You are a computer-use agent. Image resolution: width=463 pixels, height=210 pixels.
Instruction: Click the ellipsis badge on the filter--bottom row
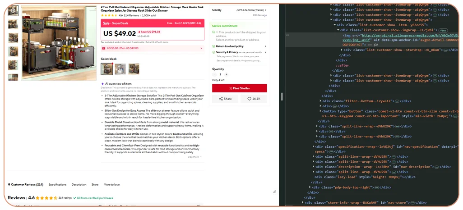pos(397,101)
